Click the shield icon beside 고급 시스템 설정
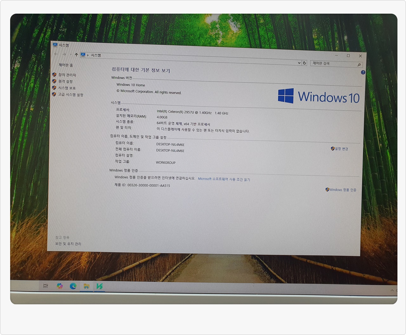Viewport: 406px width, 335px height. (54, 94)
